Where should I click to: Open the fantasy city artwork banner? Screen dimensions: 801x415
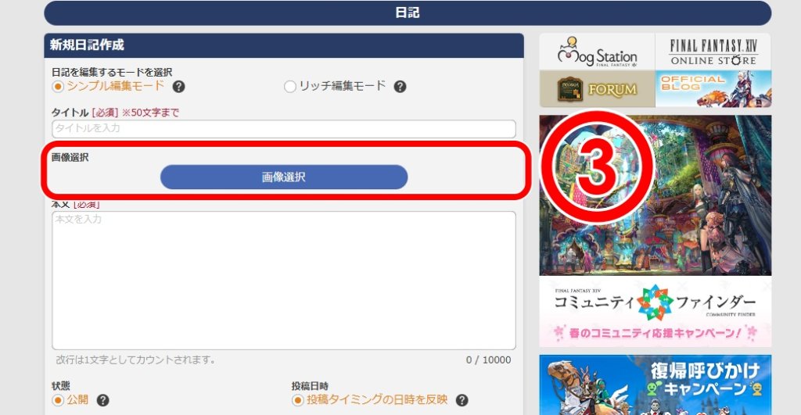click(x=656, y=195)
